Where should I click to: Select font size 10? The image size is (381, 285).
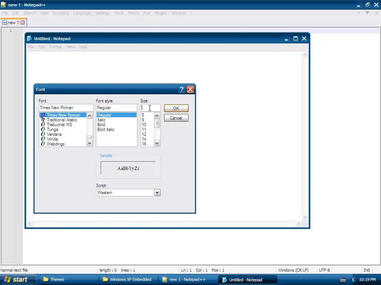[x=147, y=125]
